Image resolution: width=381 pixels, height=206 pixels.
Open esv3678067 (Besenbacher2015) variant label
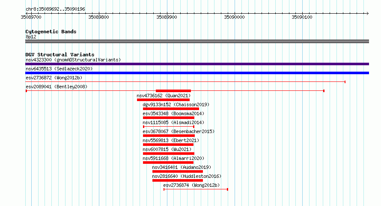point(179,131)
